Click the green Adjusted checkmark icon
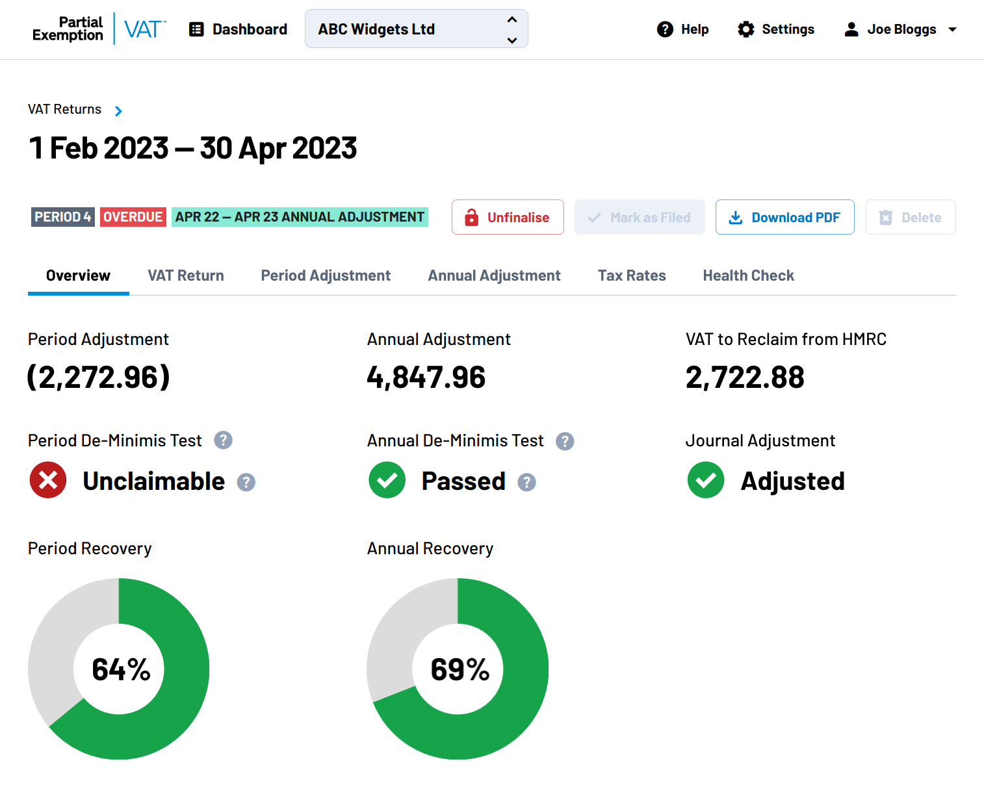 [x=706, y=480]
